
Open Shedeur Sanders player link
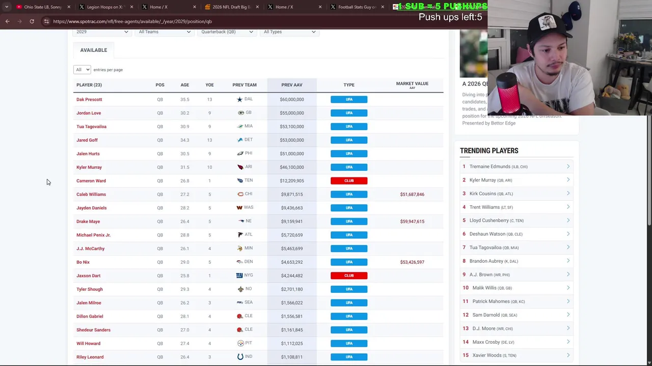coord(93,330)
